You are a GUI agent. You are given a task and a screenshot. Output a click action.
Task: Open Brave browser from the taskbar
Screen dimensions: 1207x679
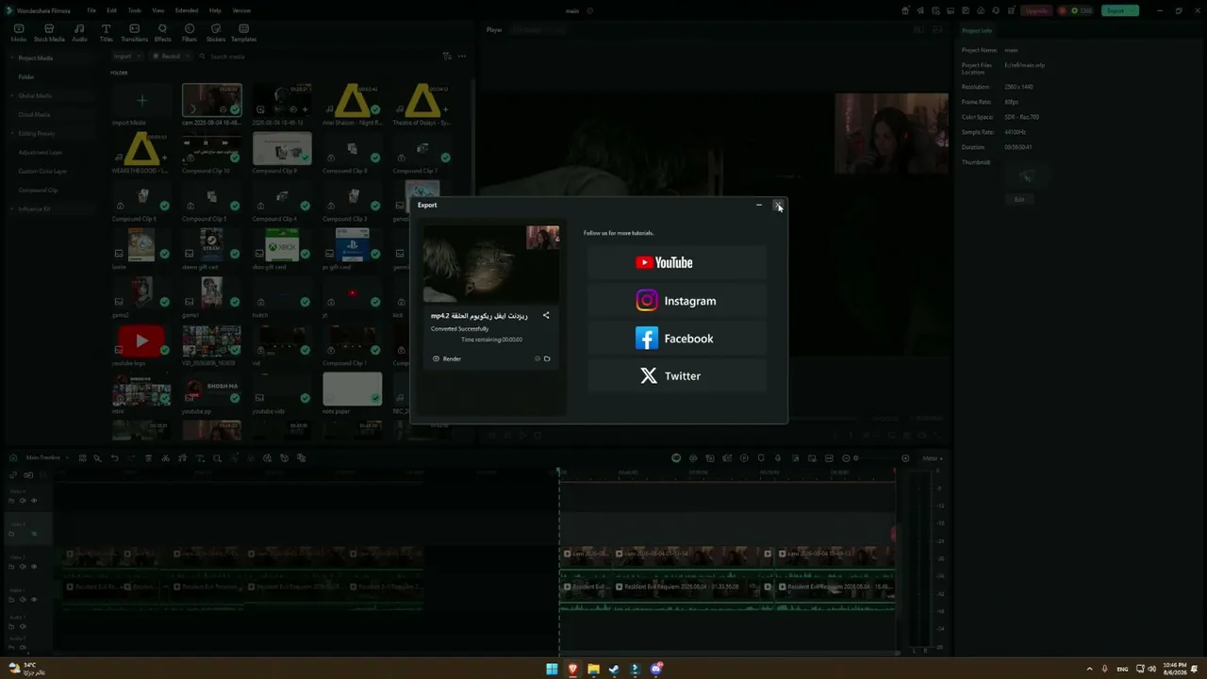pos(572,670)
